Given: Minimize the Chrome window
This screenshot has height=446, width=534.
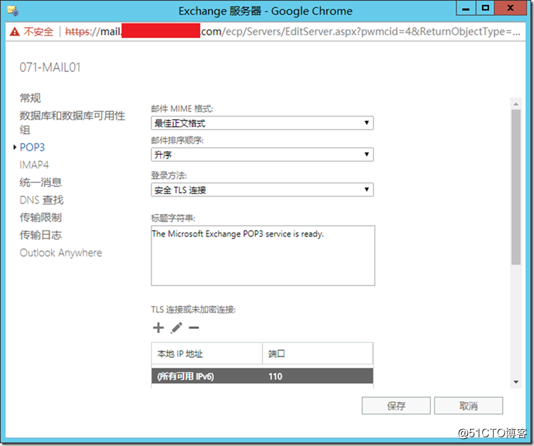Looking at the screenshot, I should (x=466, y=8).
